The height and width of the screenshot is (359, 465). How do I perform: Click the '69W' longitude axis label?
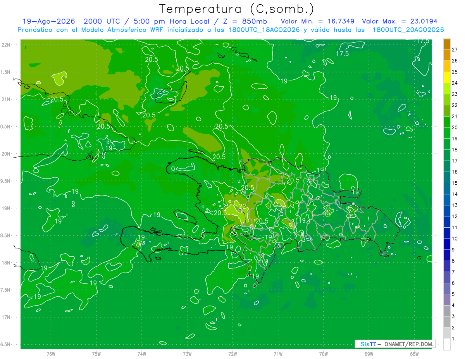pos(369,354)
